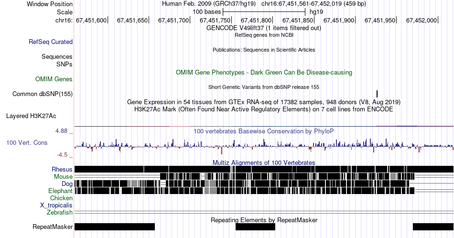
Task: Open the RepeatMasker track label
Action: 53,227
